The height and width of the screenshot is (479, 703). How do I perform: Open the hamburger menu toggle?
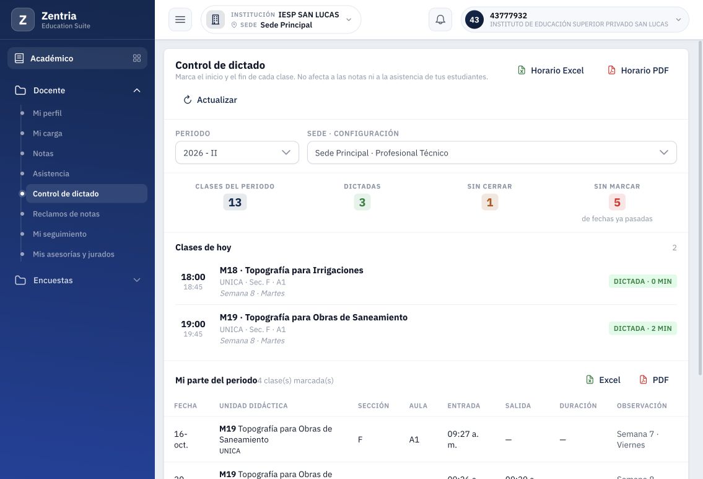point(180,20)
